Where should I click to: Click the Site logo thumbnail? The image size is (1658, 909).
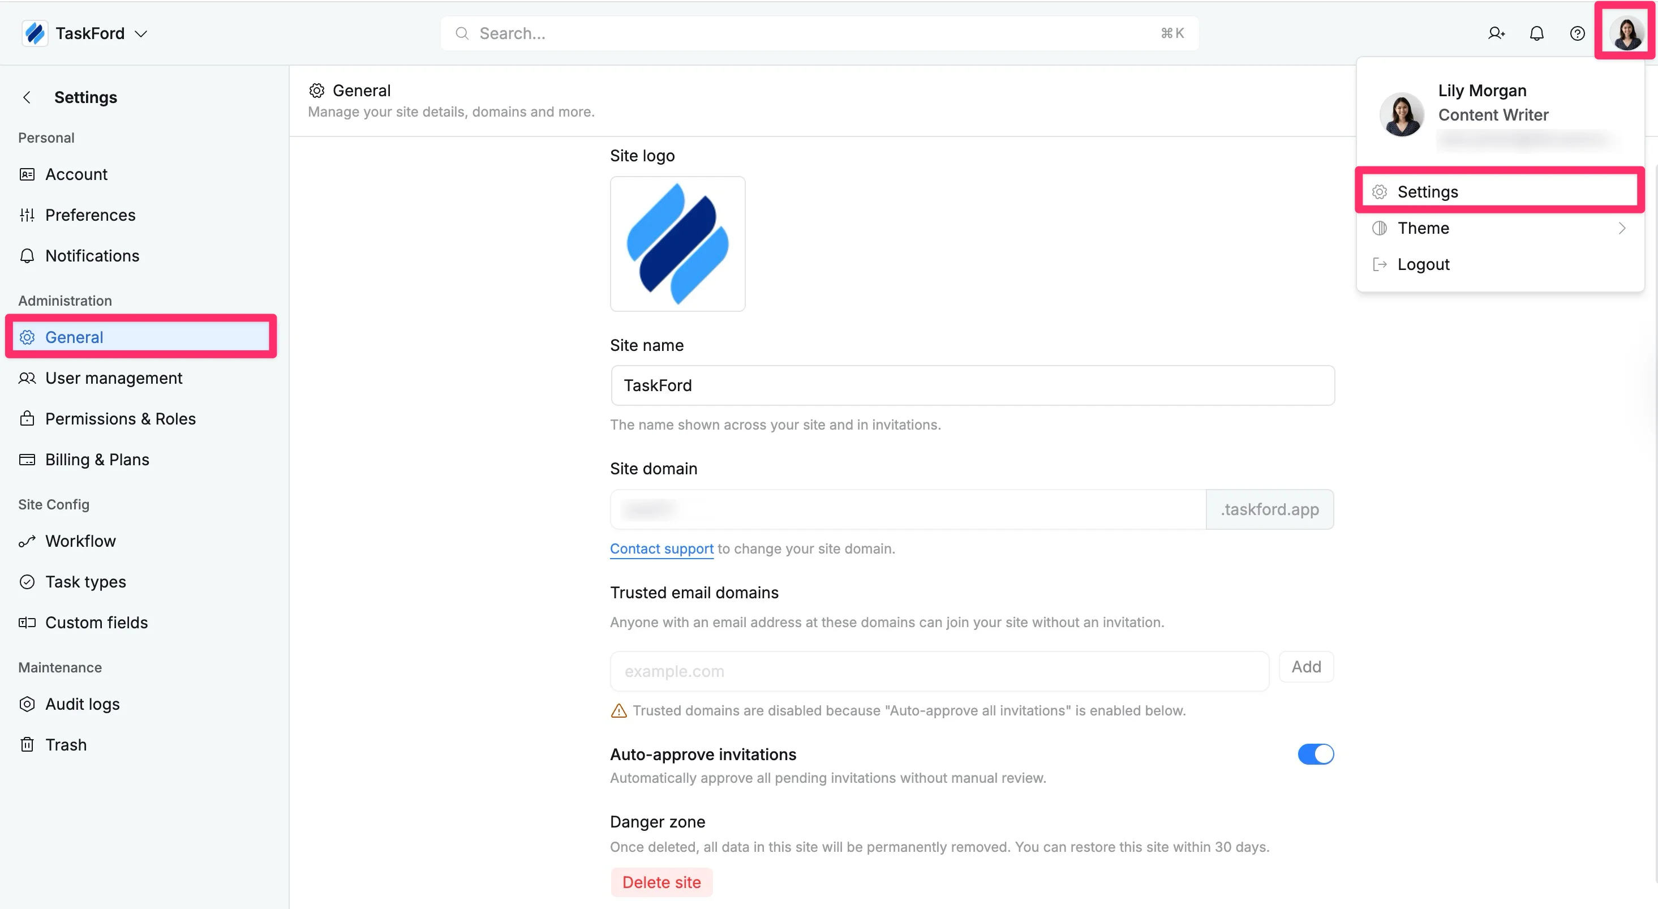click(677, 243)
